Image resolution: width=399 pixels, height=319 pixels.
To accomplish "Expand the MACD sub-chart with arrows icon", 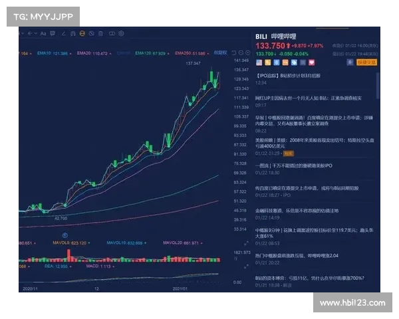I will [x=246, y=266].
